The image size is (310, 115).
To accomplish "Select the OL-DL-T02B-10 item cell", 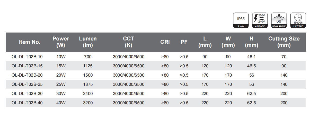I will pyautogui.click(x=27, y=57).
